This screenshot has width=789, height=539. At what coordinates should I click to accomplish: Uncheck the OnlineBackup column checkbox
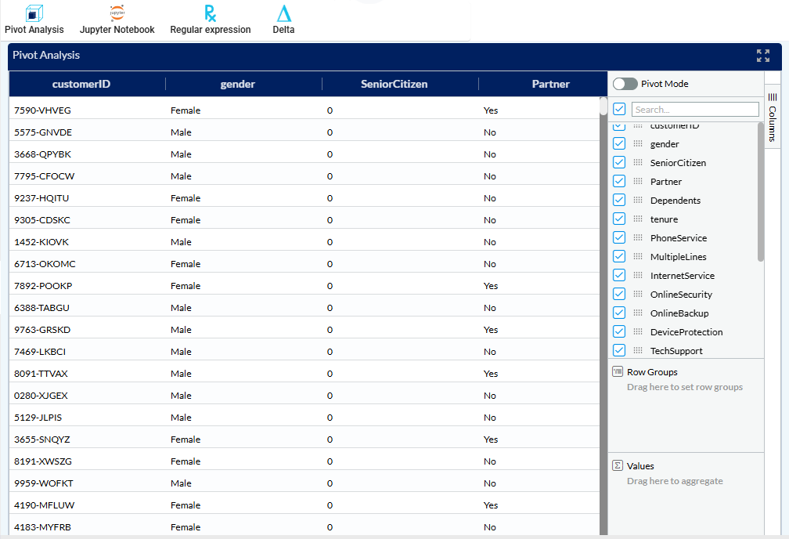point(619,313)
